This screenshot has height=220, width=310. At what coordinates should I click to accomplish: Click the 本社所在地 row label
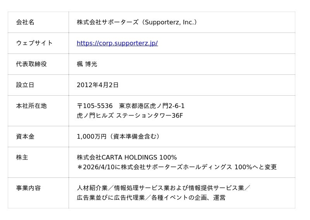(31, 106)
